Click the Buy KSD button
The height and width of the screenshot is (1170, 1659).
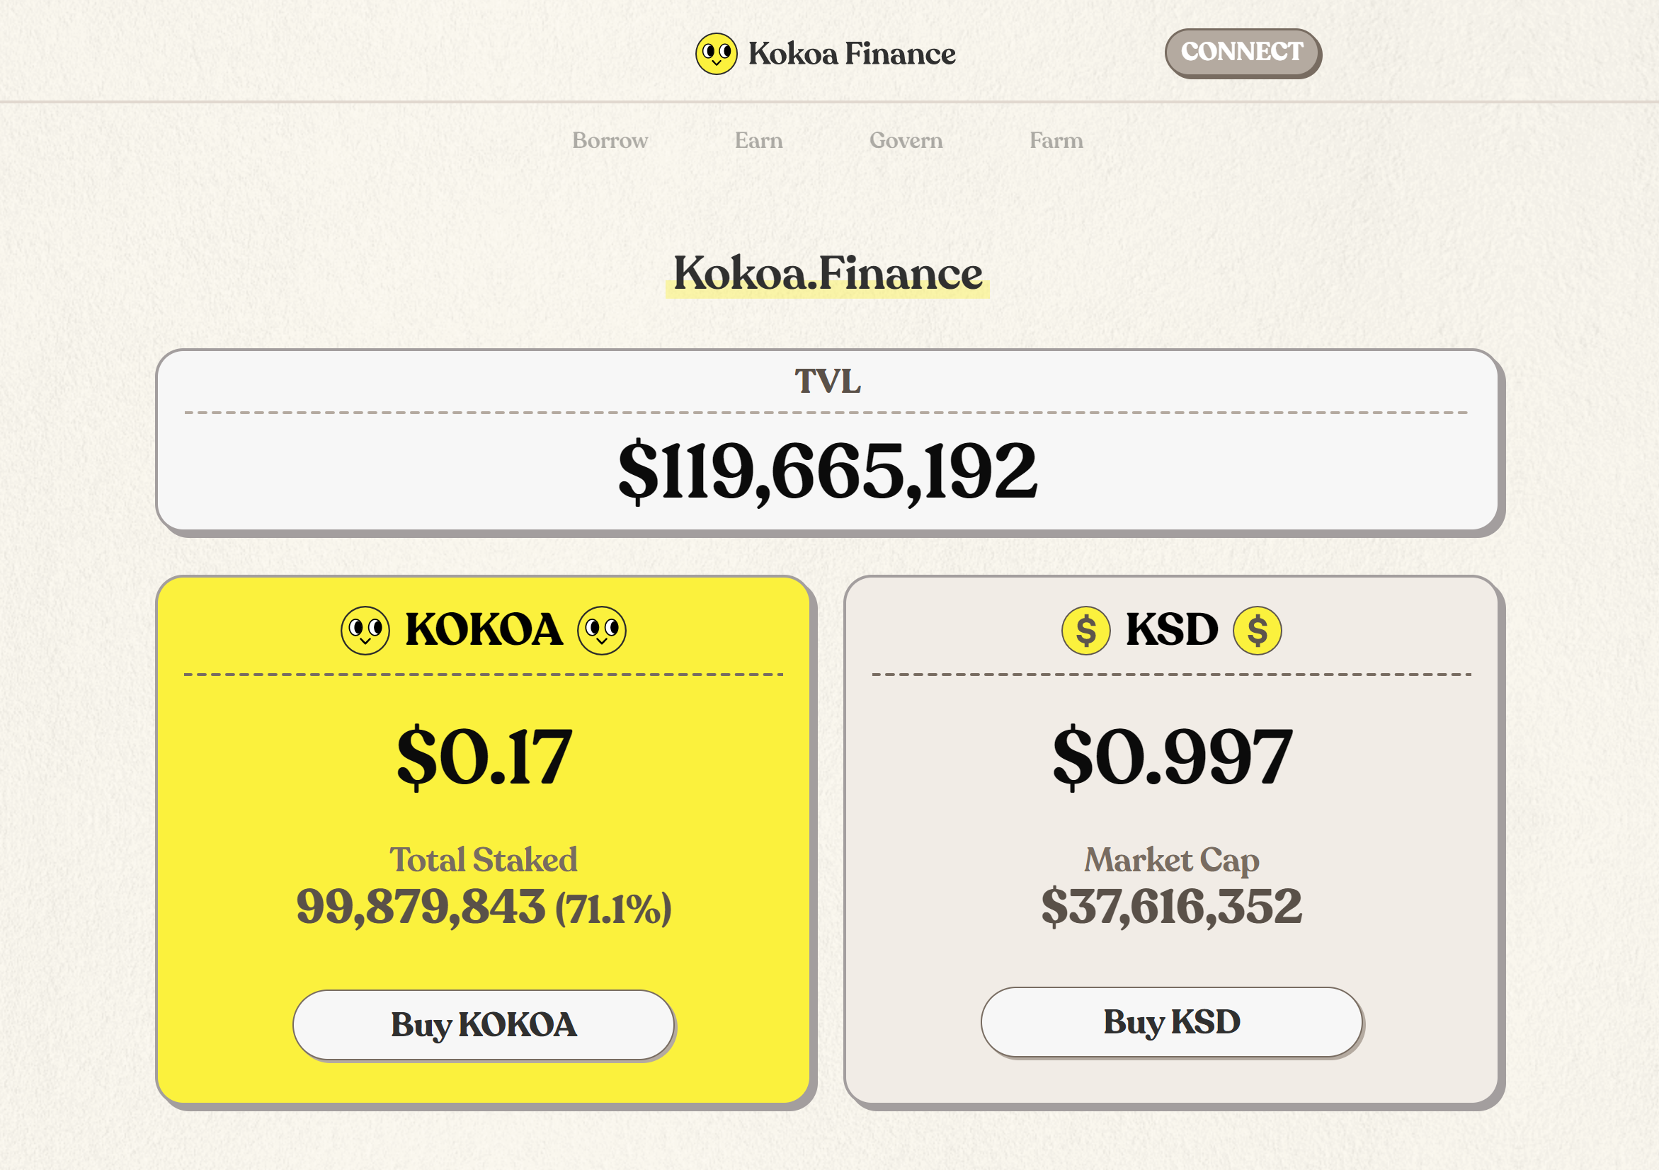click(1171, 1022)
